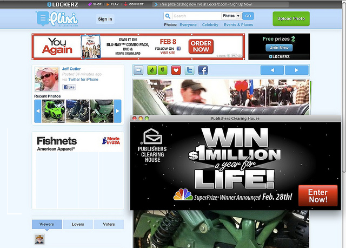
Task: Select the Voters tab
Action: [109, 224]
